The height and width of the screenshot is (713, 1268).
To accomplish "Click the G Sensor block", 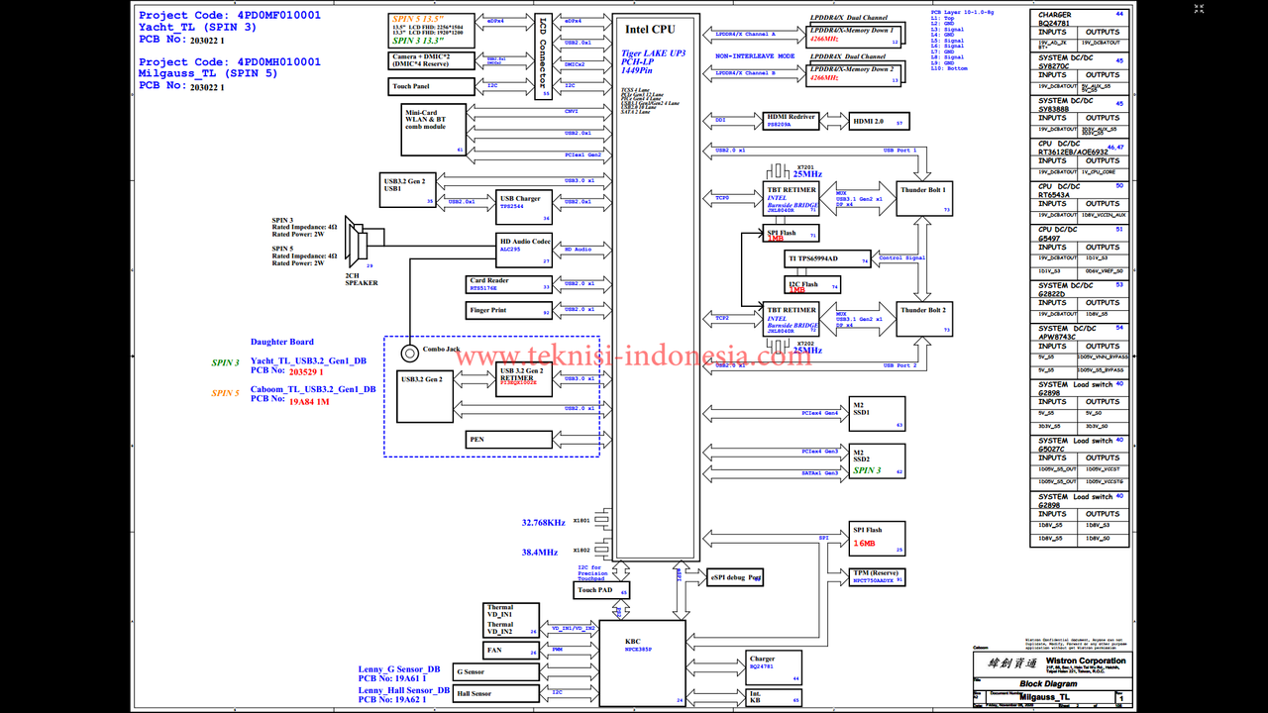I will (495, 671).
